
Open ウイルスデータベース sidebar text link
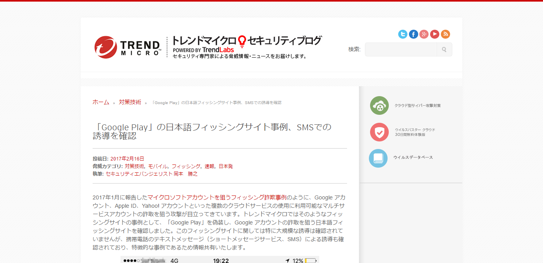click(x=413, y=157)
